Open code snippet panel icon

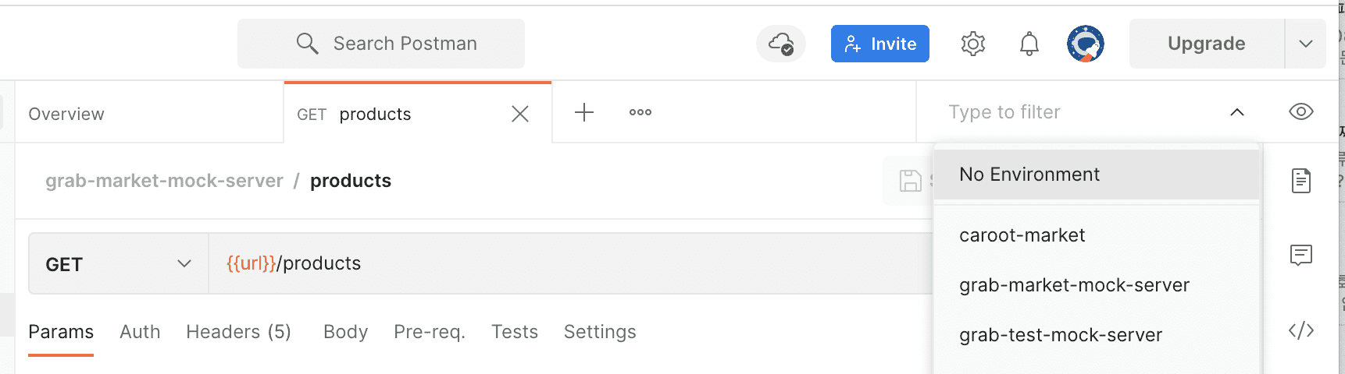coord(1300,330)
